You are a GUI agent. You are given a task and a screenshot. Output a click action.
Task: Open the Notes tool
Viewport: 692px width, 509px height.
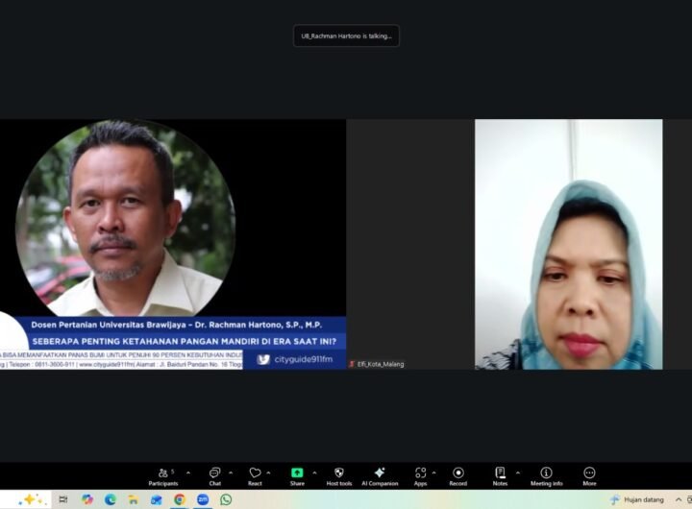pos(500,475)
